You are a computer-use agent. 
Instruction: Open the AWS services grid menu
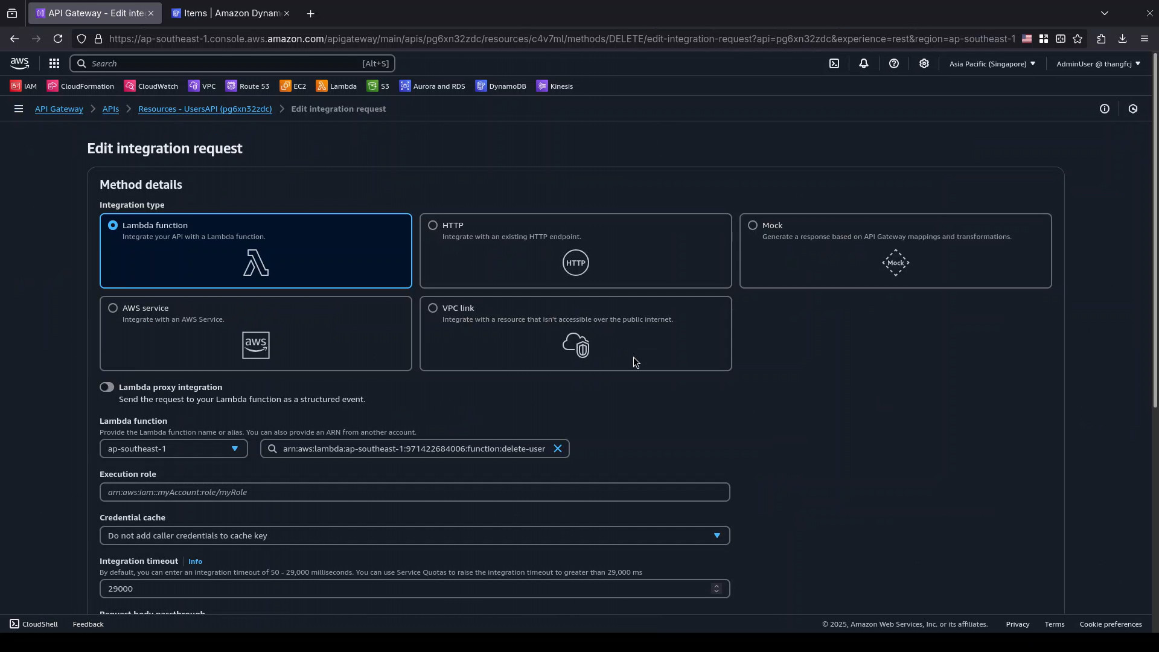(x=54, y=63)
